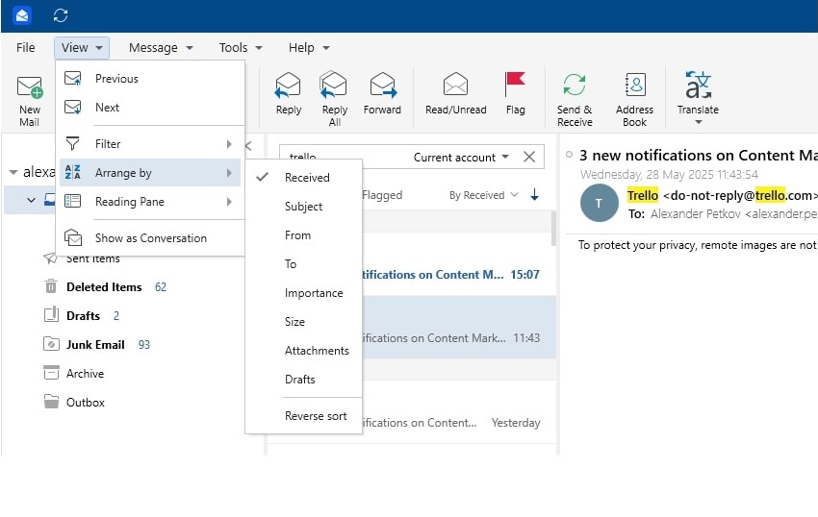Viewport: 818px width, 517px height.
Task: Click the Reply toolbar icon
Action: tap(288, 86)
